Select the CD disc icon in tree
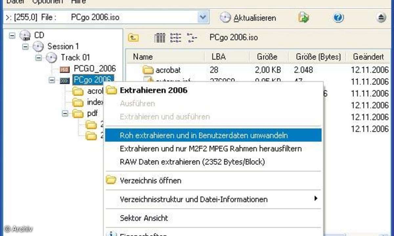The image size is (394, 236). [25, 35]
